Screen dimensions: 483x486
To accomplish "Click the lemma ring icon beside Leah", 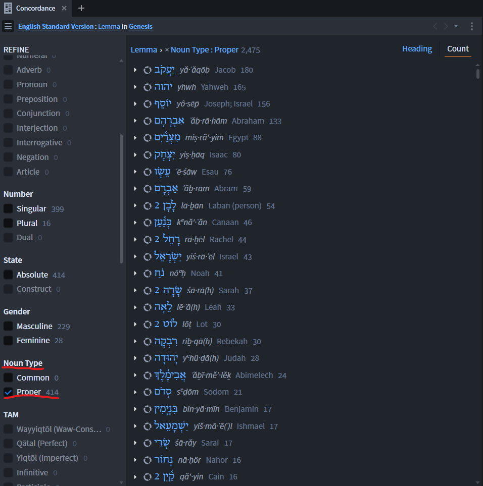I will click(148, 307).
